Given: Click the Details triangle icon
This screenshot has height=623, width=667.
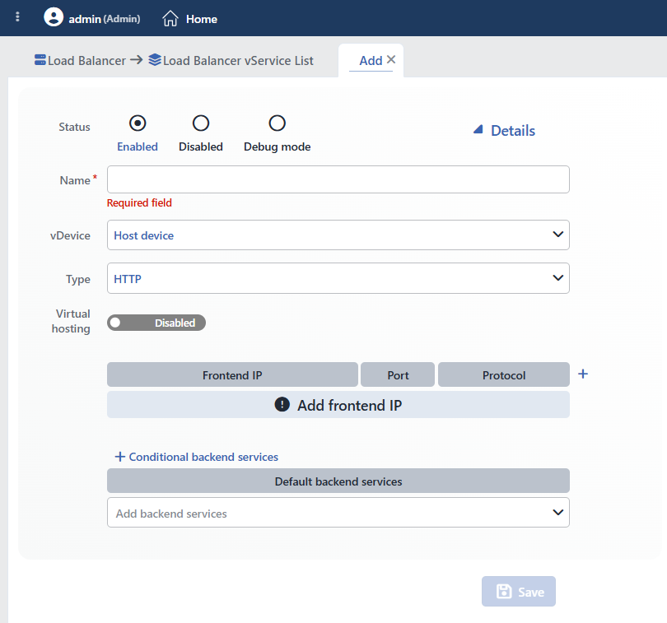Looking at the screenshot, I should click(478, 129).
